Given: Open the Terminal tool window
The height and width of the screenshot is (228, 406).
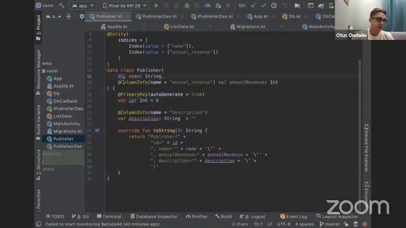Looking at the screenshot, I should click(109, 217).
